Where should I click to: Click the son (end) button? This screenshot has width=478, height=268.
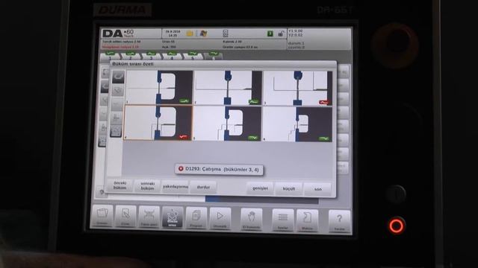[x=317, y=189]
